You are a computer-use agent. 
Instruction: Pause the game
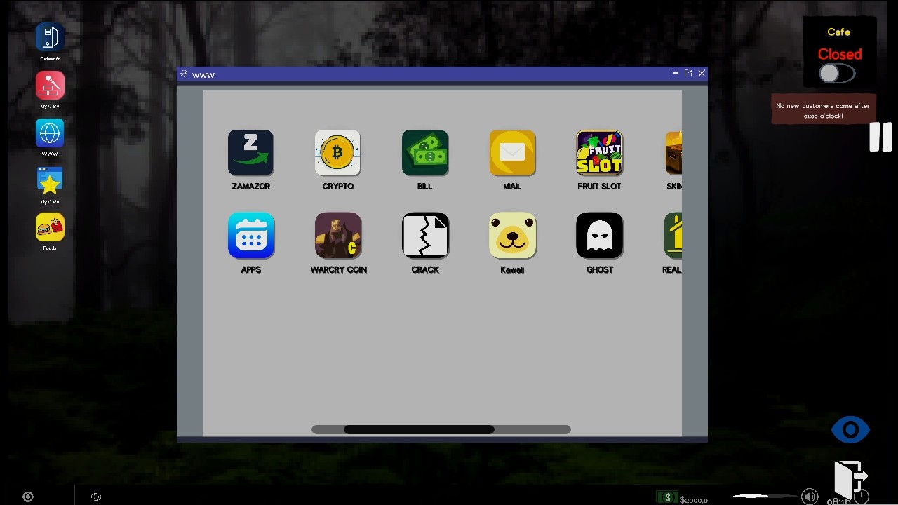[880, 137]
